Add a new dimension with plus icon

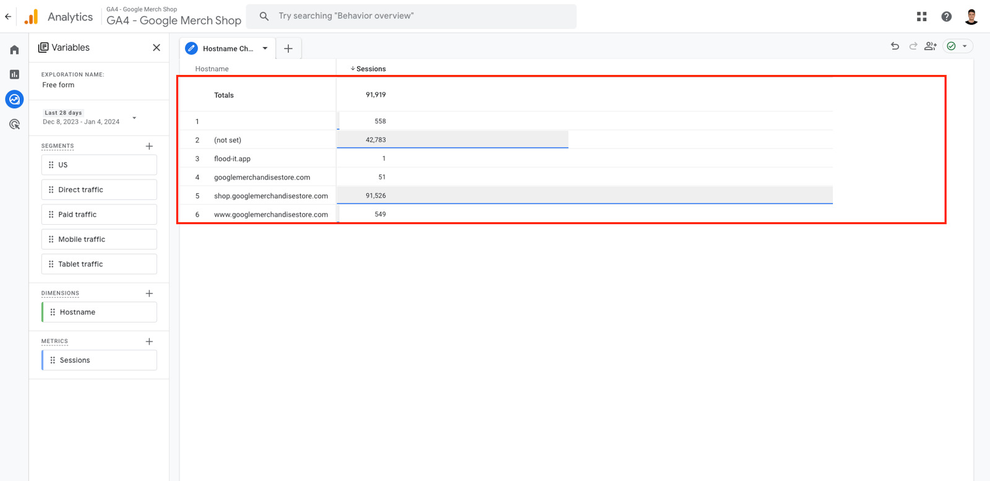click(x=149, y=293)
